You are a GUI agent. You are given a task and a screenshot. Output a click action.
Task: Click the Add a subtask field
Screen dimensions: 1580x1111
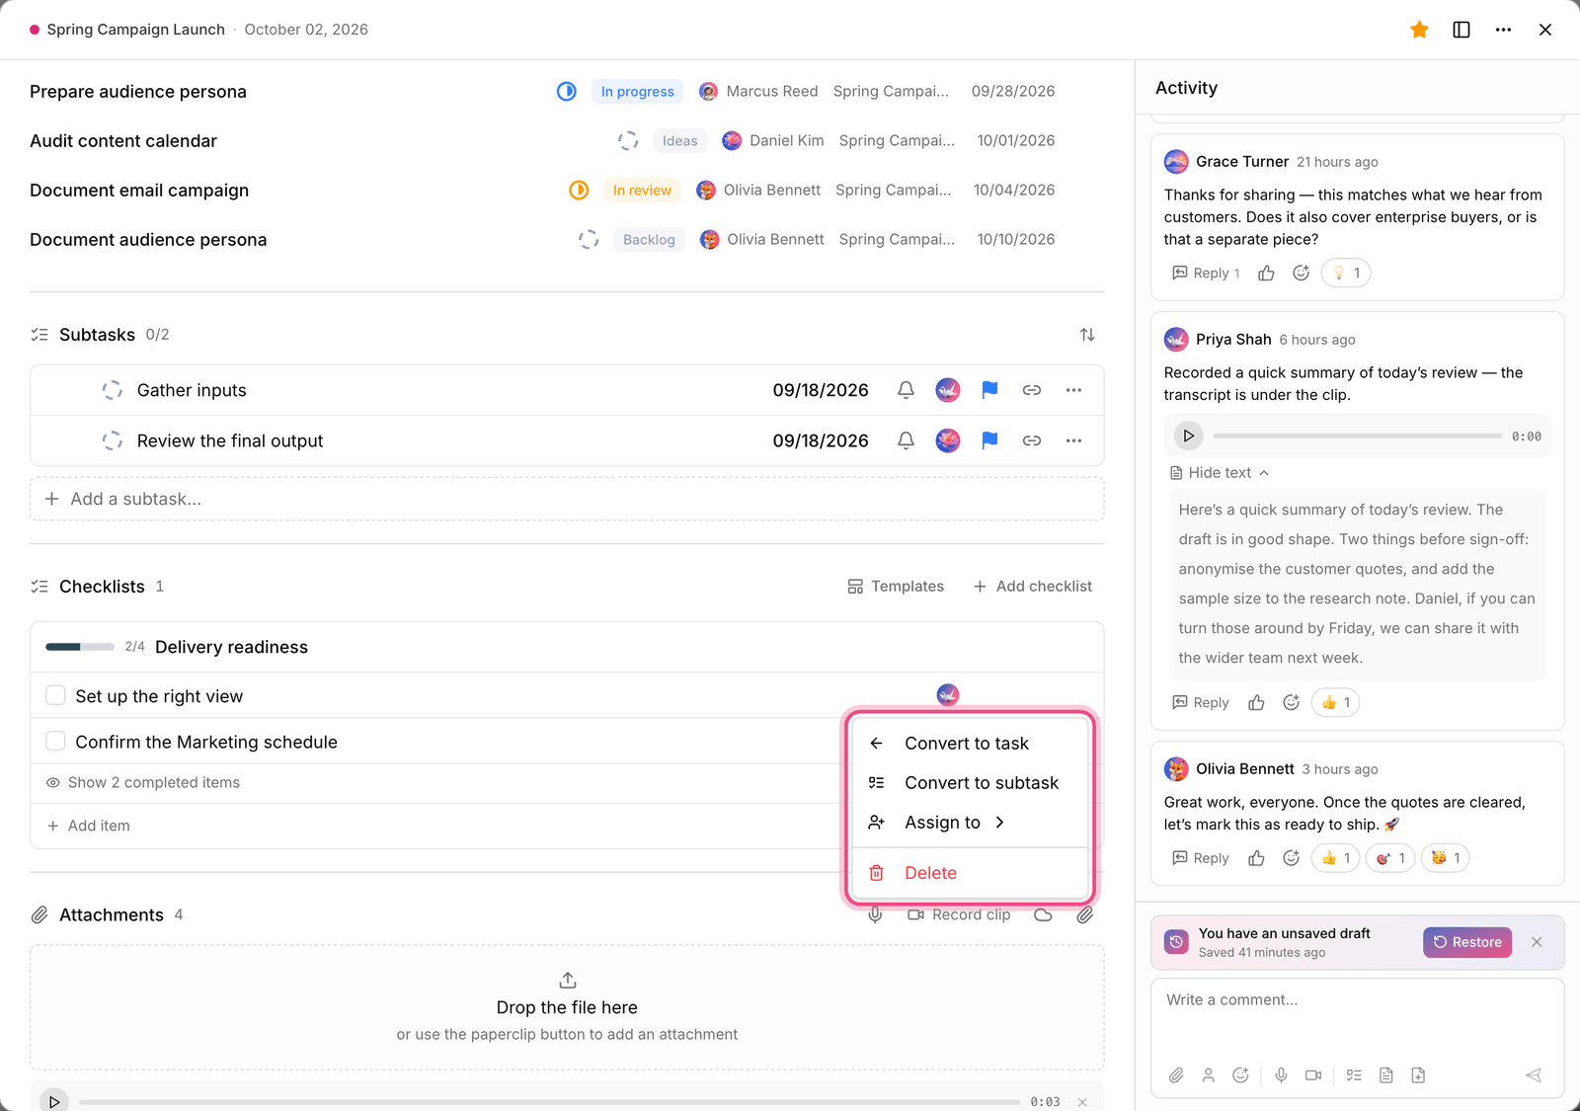[567, 500]
